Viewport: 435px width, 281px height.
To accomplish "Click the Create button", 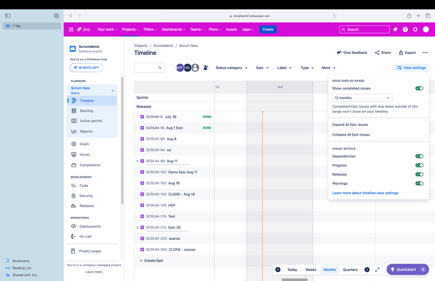I will coord(268,30).
